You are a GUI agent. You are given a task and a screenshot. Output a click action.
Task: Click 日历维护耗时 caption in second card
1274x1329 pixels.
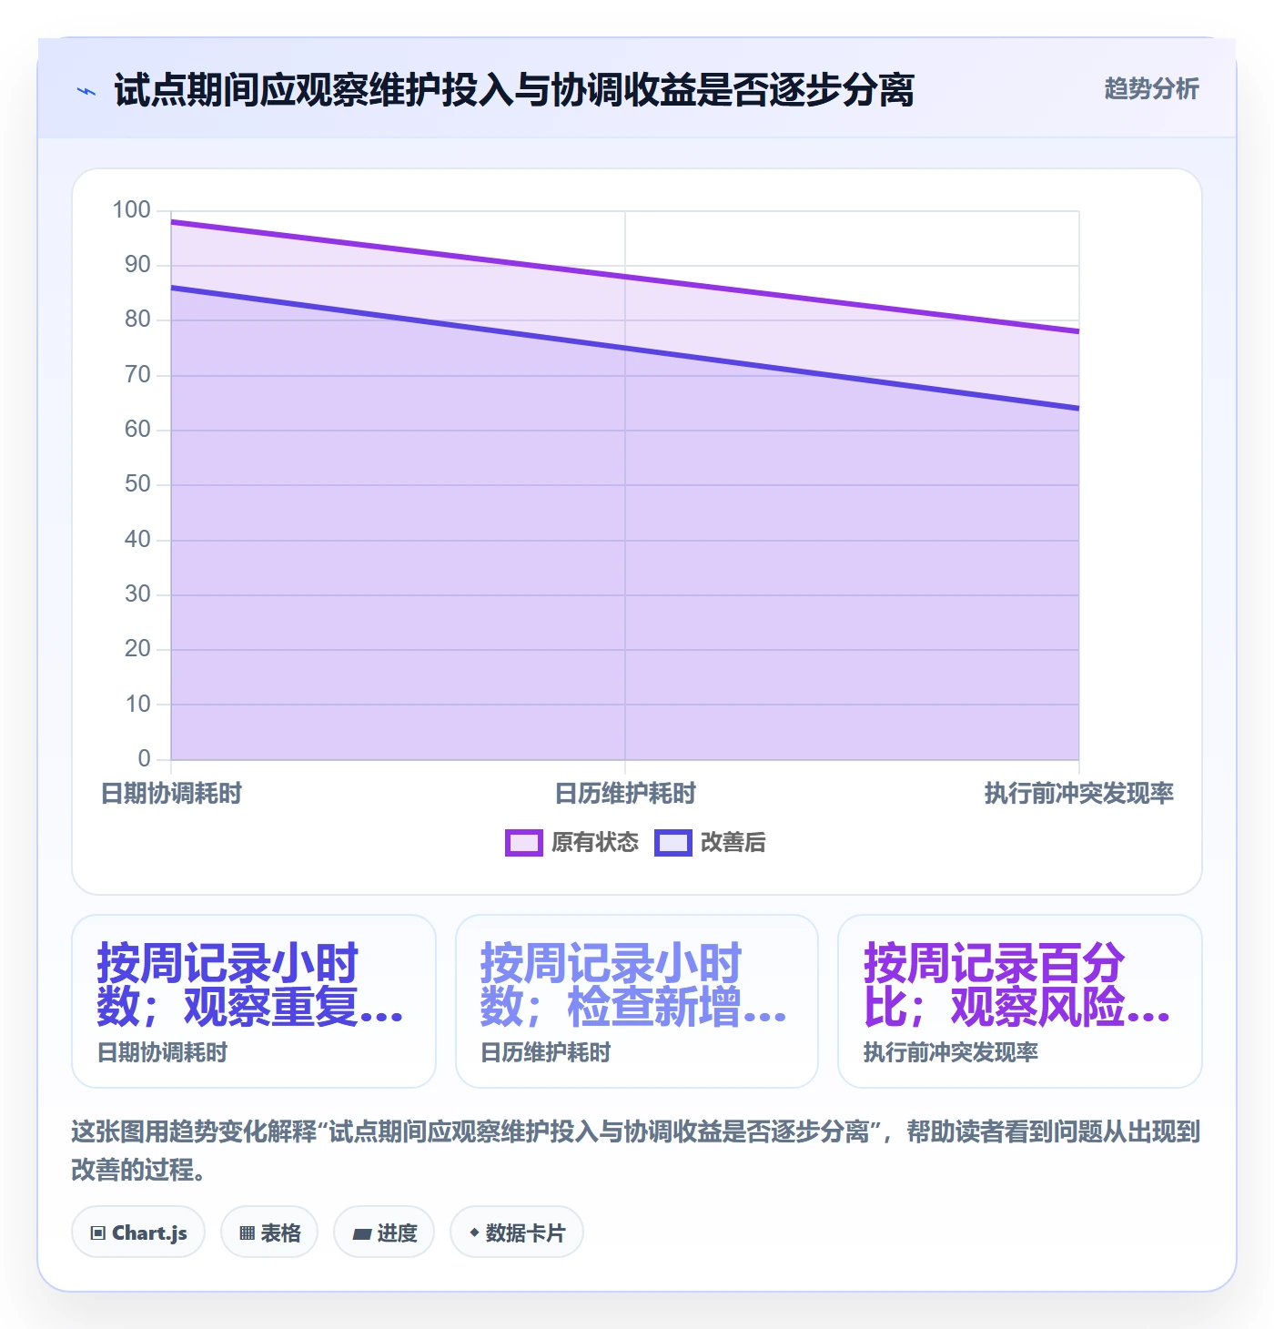pos(546,1053)
